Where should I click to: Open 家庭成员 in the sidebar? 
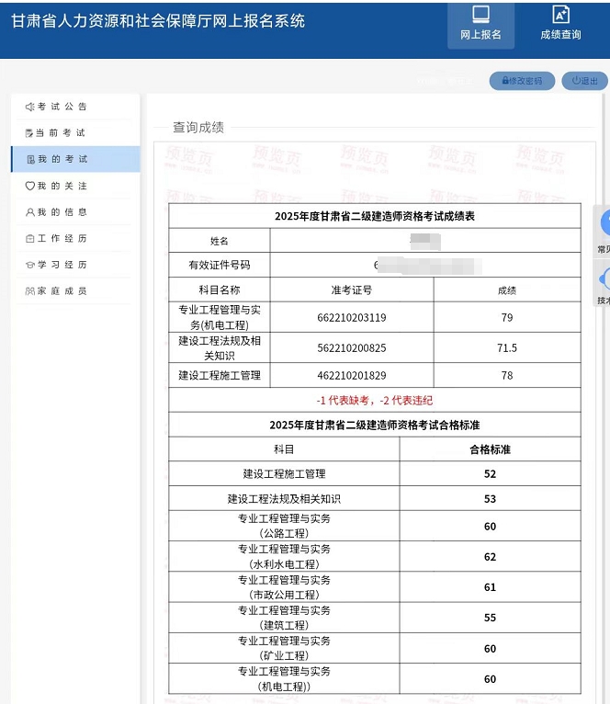[x=75, y=291]
